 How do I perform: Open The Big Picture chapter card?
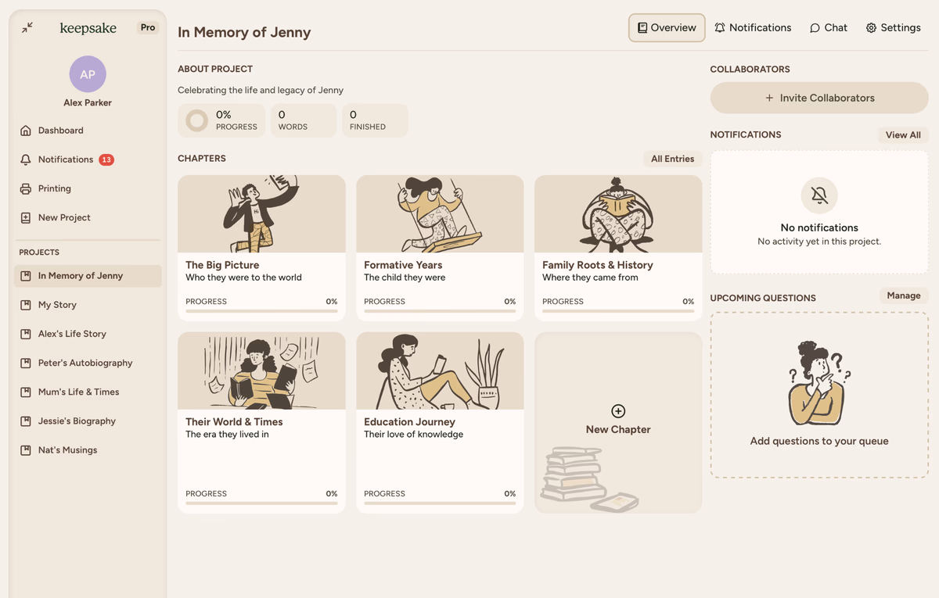click(261, 247)
